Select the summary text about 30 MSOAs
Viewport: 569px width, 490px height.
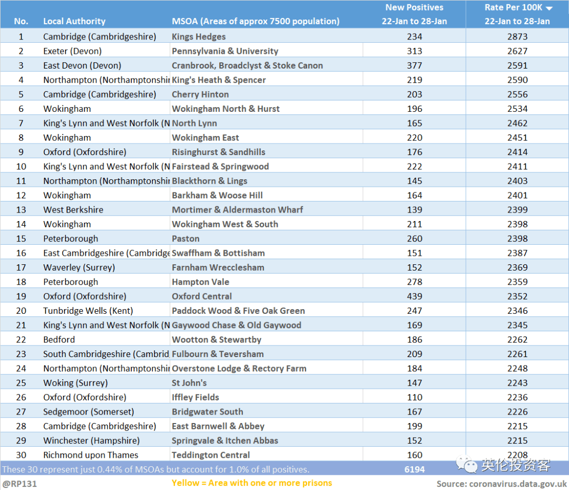coord(156,469)
